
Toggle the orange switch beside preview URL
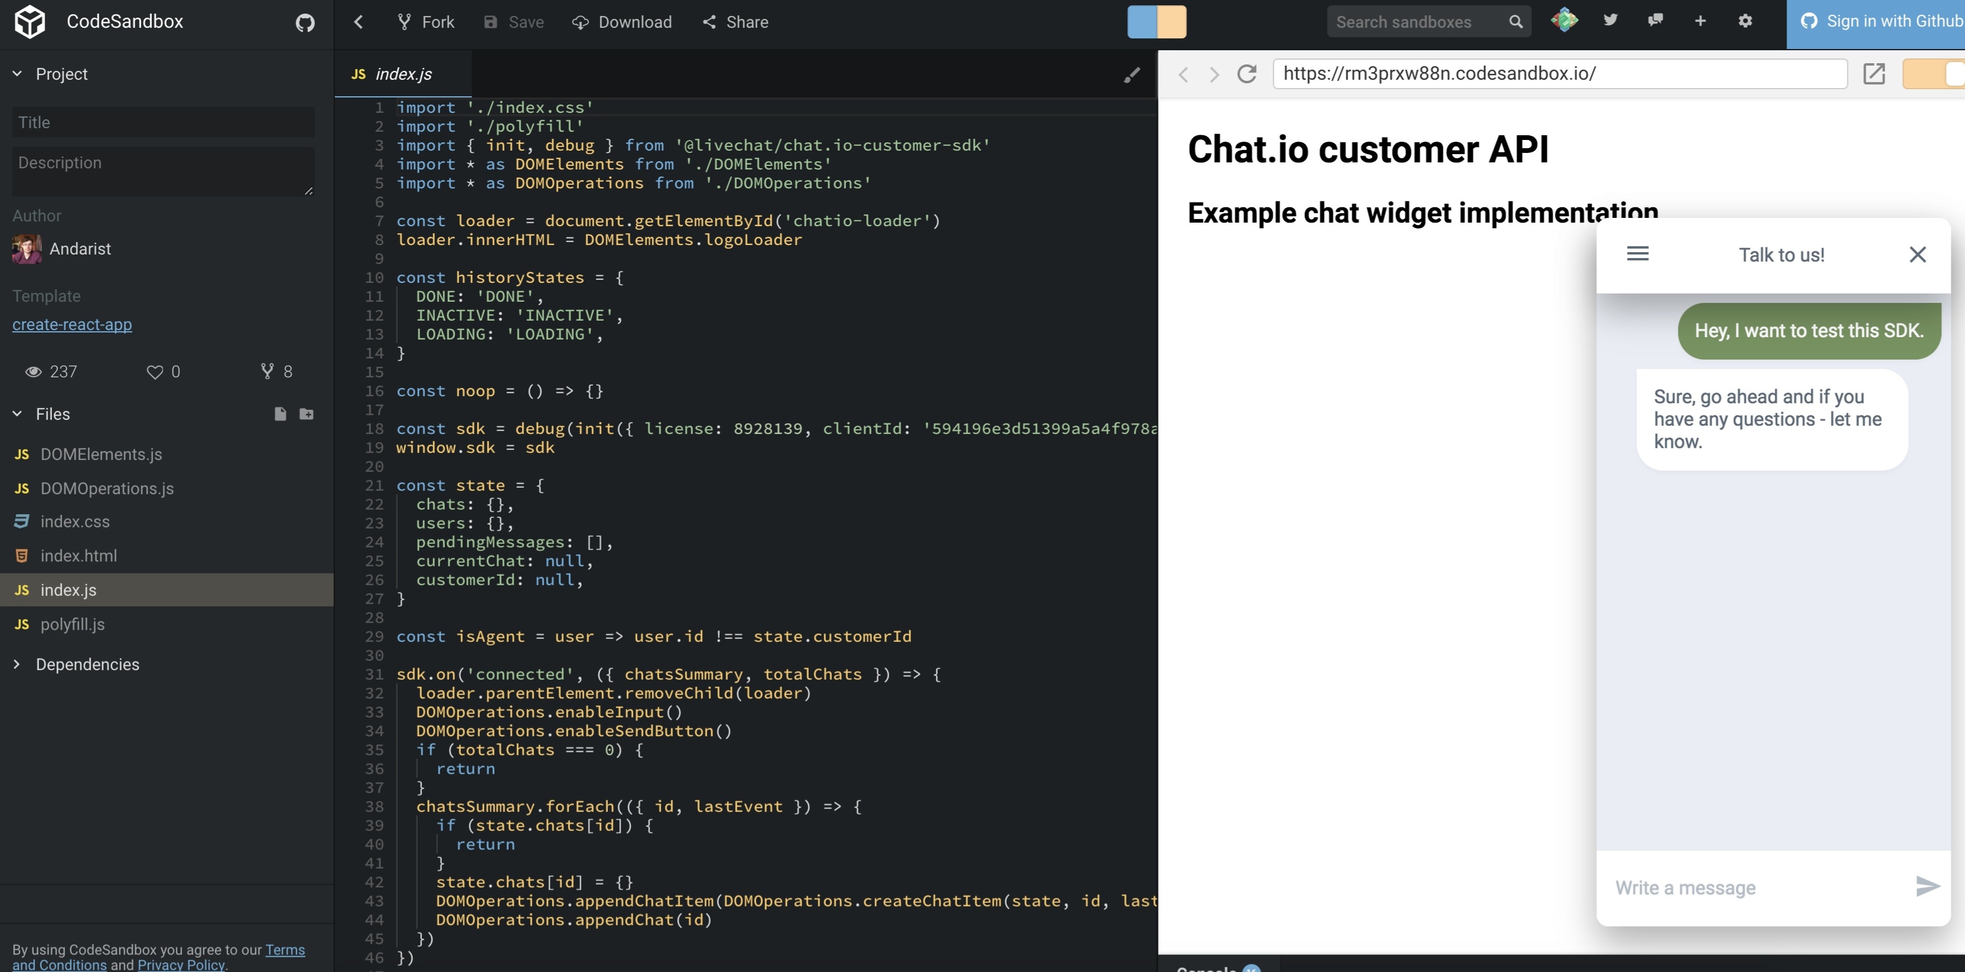[x=1934, y=74]
